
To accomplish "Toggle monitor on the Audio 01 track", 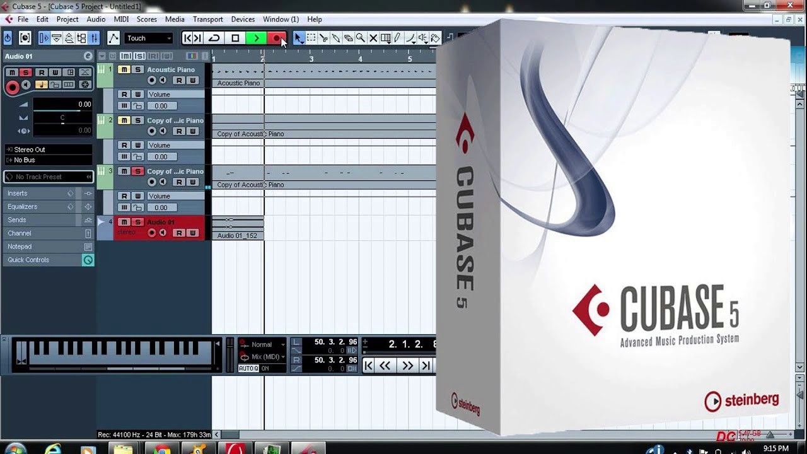I will tap(163, 233).
